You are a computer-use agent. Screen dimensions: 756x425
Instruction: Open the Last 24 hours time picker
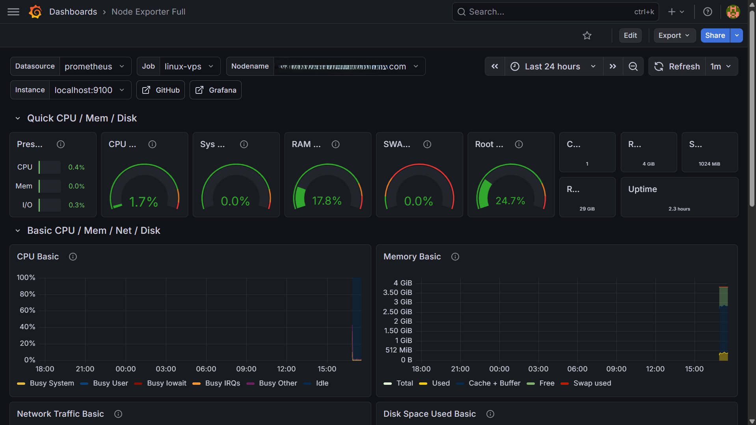click(551, 66)
